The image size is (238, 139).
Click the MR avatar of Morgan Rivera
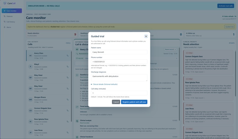pos(30,100)
